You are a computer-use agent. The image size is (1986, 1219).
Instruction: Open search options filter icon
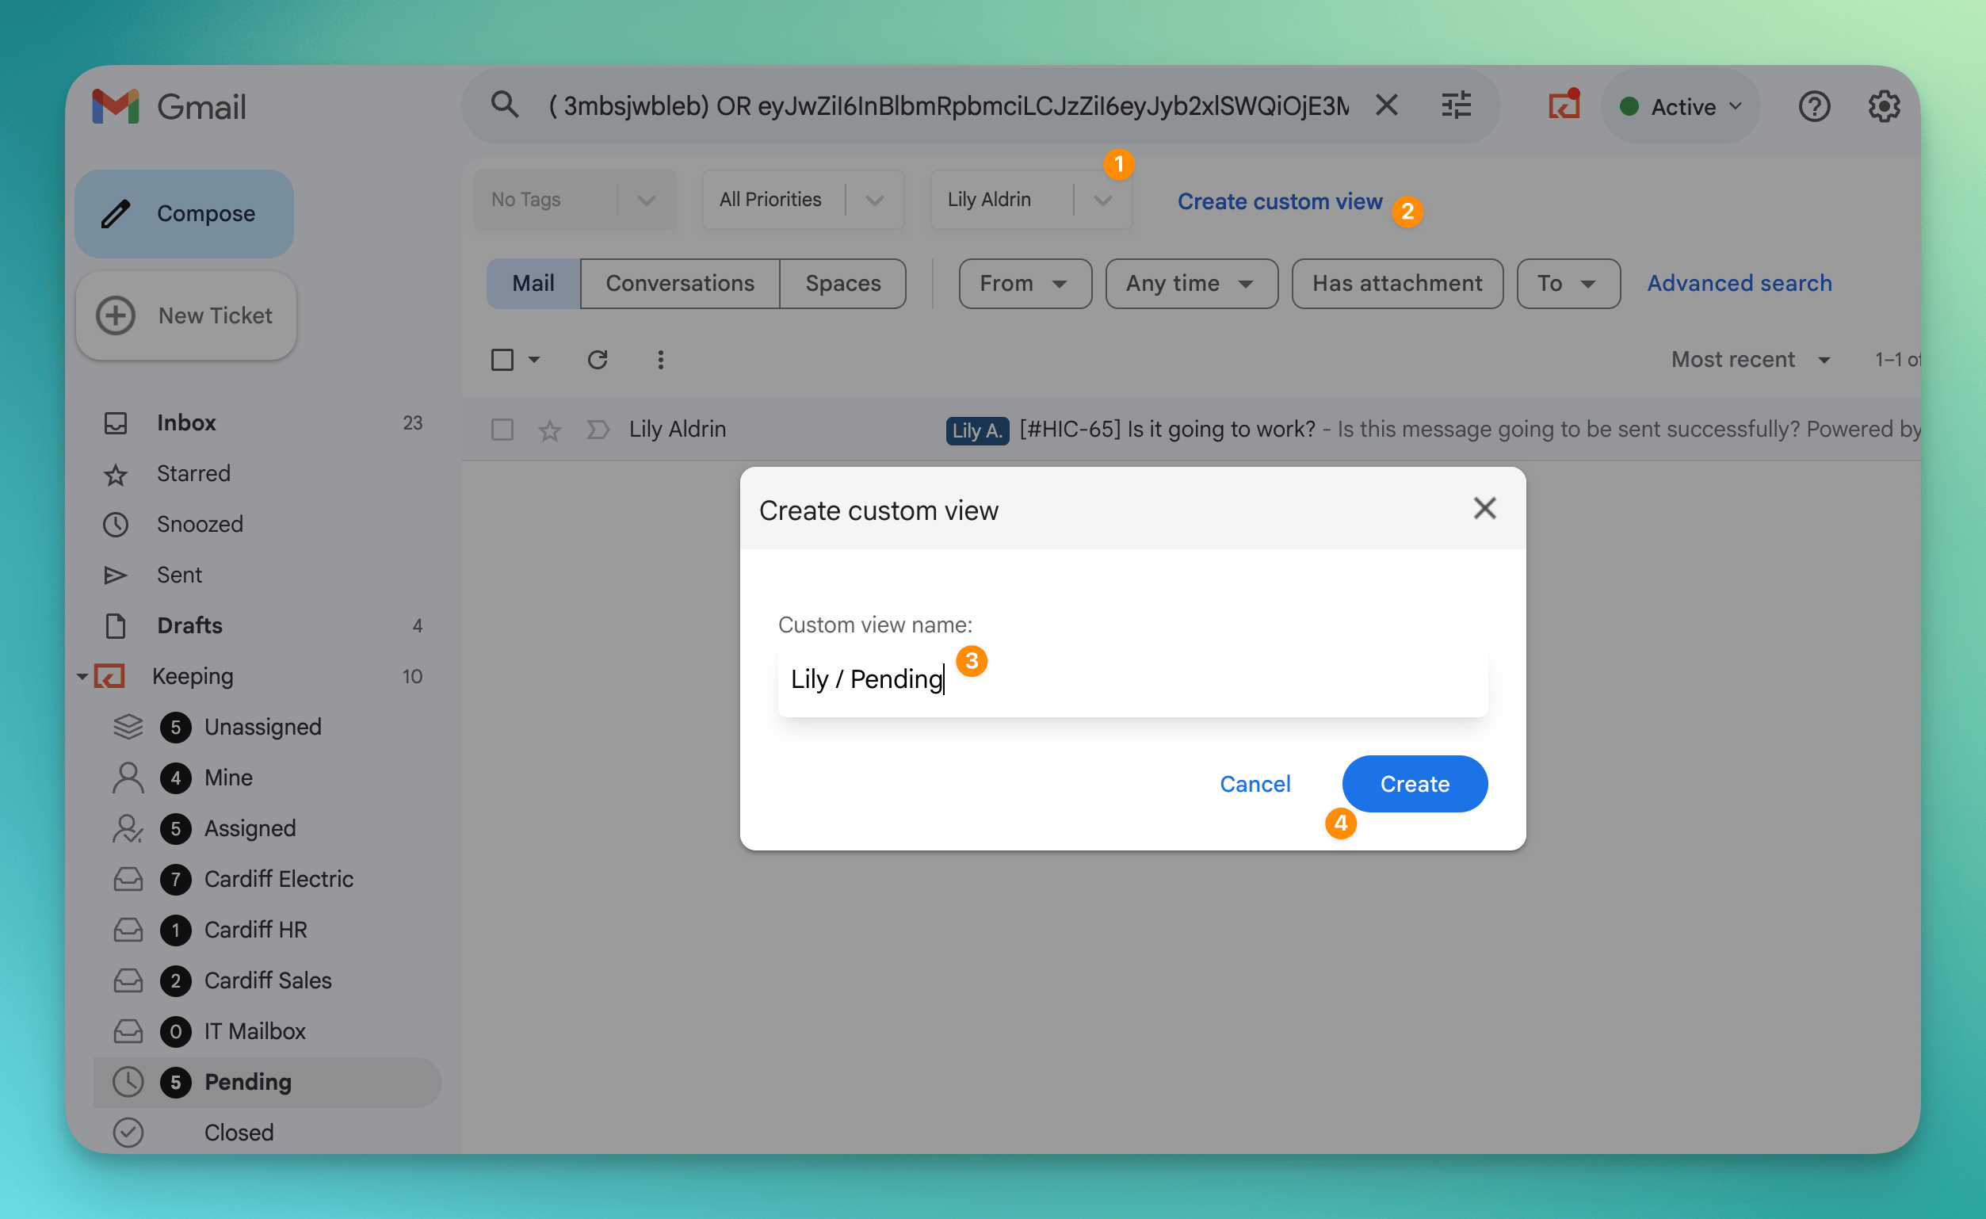tap(1456, 105)
